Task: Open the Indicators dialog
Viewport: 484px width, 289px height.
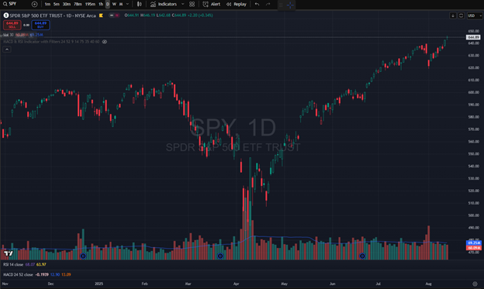Action: click(164, 4)
